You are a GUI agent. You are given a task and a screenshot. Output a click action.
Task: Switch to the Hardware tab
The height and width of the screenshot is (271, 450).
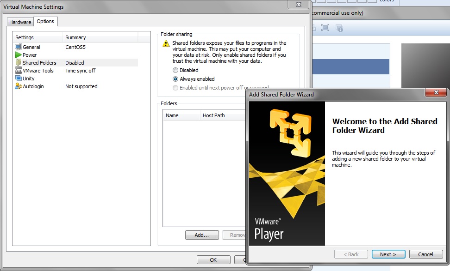tap(20, 22)
